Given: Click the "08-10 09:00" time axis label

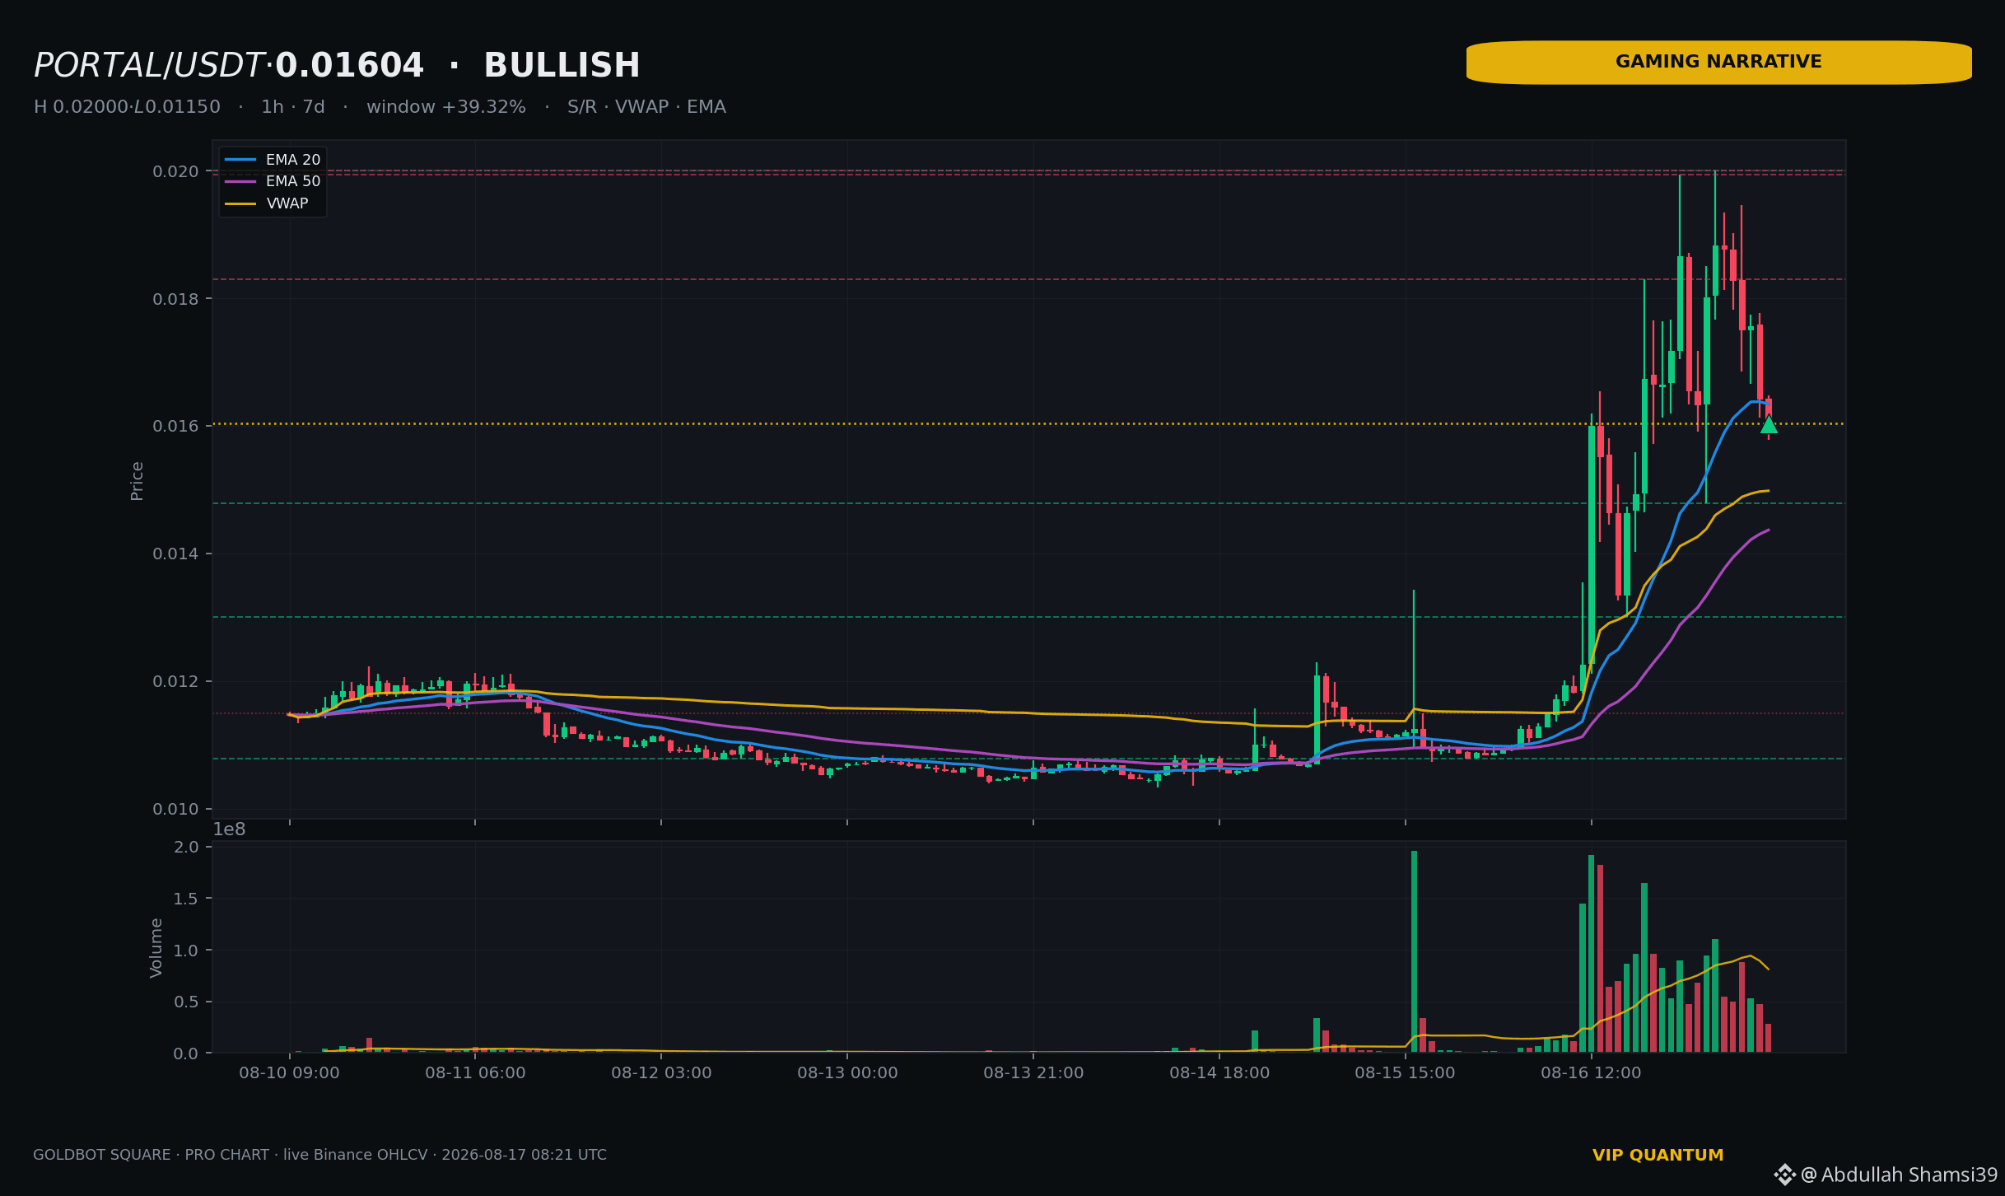Looking at the screenshot, I should pos(289,1073).
